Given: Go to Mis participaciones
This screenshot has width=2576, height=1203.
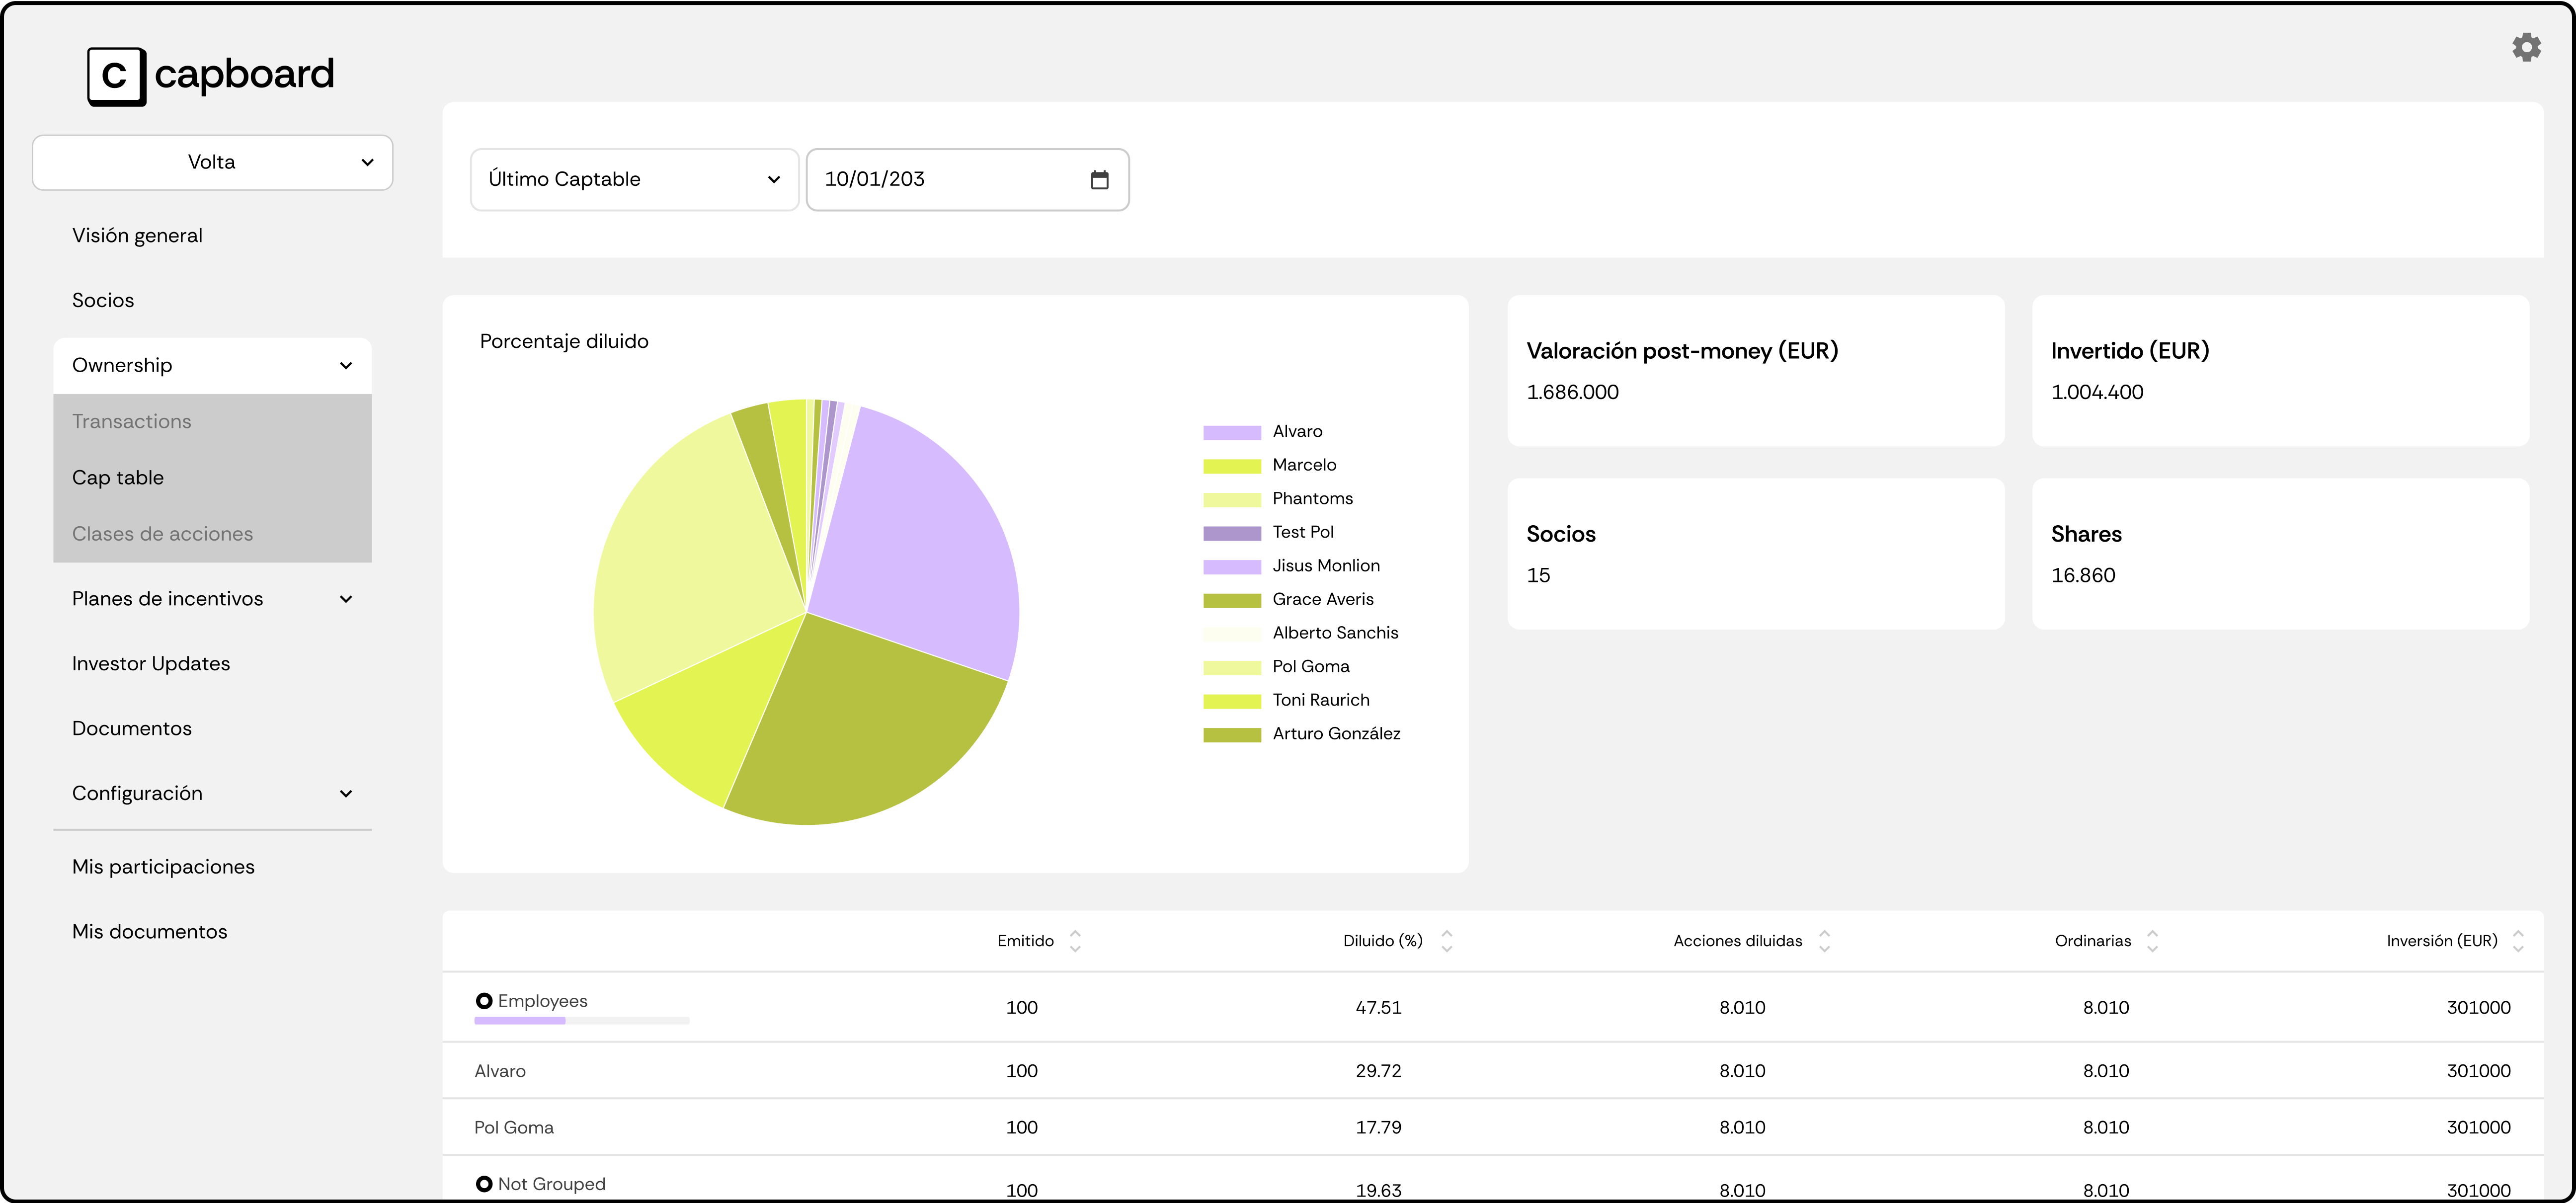Looking at the screenshot, I should [x=163, y=866].
